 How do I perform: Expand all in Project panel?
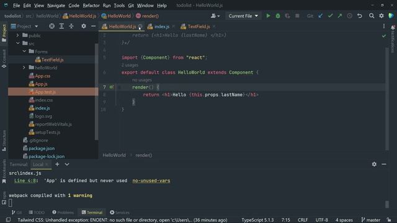pyautogui.click(x=61, y=26)
